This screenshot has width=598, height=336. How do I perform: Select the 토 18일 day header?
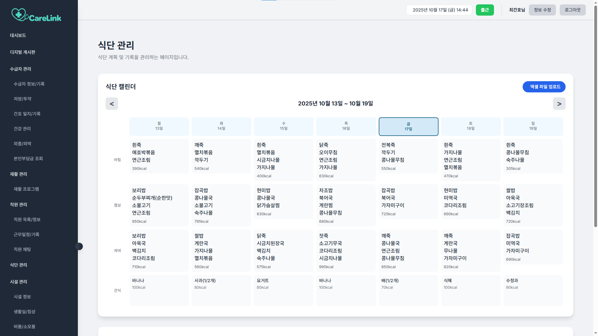[471, 126]
